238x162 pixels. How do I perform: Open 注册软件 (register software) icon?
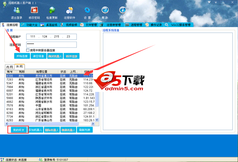pyautogui.click(x=69, y=13)
